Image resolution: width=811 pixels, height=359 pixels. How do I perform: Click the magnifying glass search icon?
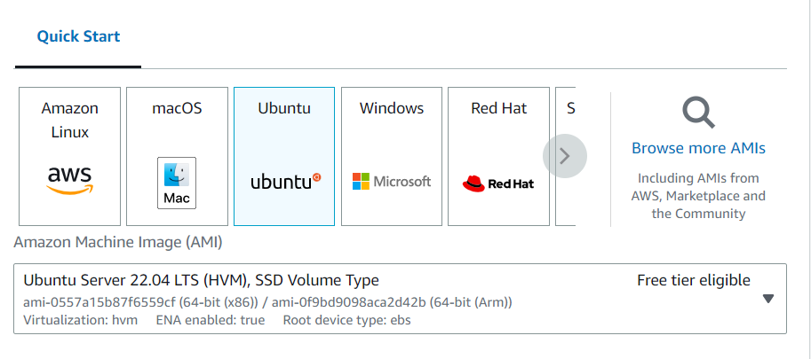pos(698,113)
